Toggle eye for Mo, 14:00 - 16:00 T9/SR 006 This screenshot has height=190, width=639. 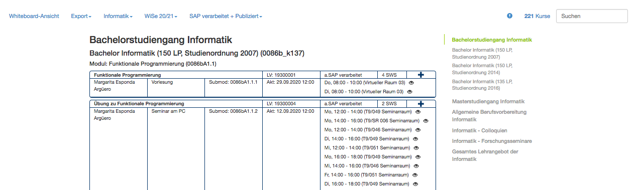(x=426, y=121)
